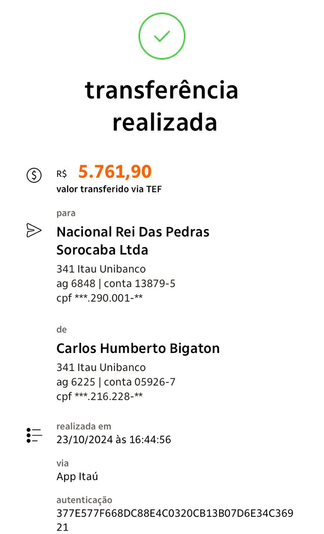
Task: Click the "realizada em" label
Action: coord(84,426)
